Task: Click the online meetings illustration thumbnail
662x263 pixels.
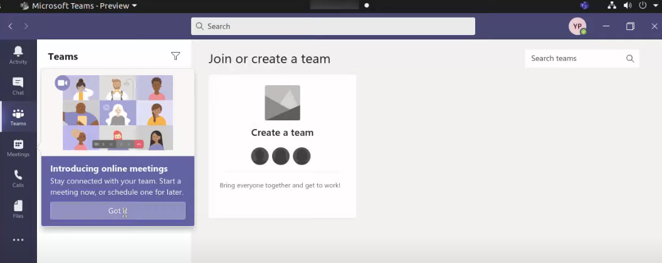Action: (118, 113)
